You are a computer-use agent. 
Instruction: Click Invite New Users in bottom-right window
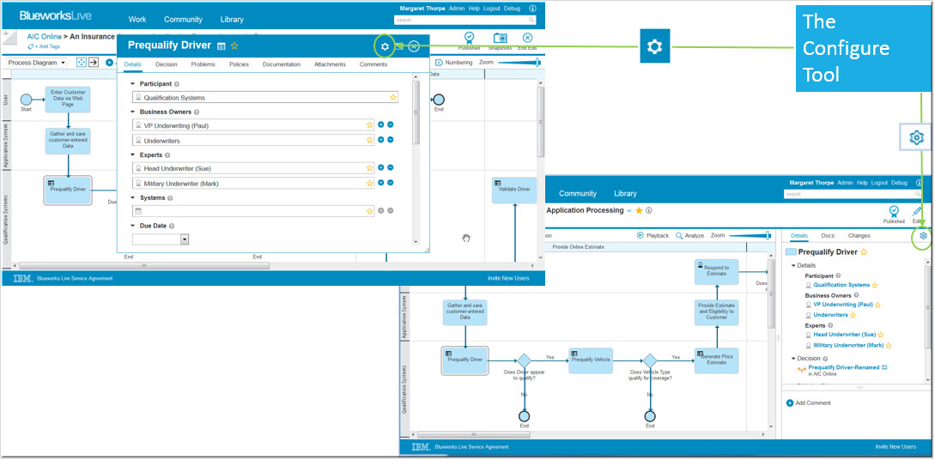[896, 447]
